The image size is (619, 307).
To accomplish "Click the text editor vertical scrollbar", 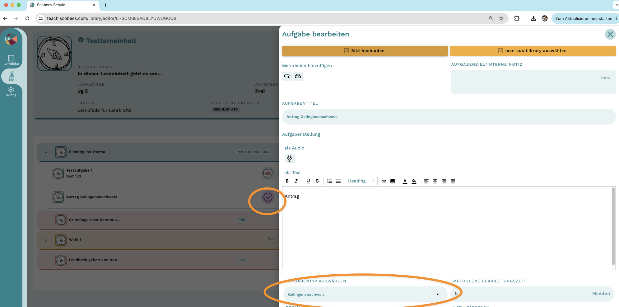I will [613, 226].
